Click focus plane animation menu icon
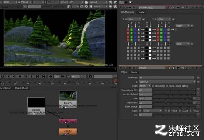Screen dimensions: 204x140 198,90
